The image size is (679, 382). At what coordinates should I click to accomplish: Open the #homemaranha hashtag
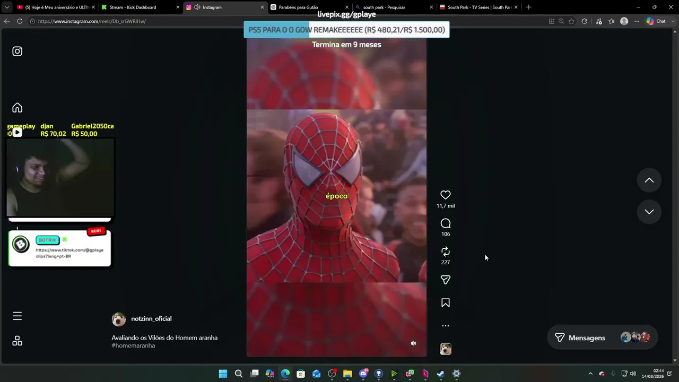click(133, 345)
